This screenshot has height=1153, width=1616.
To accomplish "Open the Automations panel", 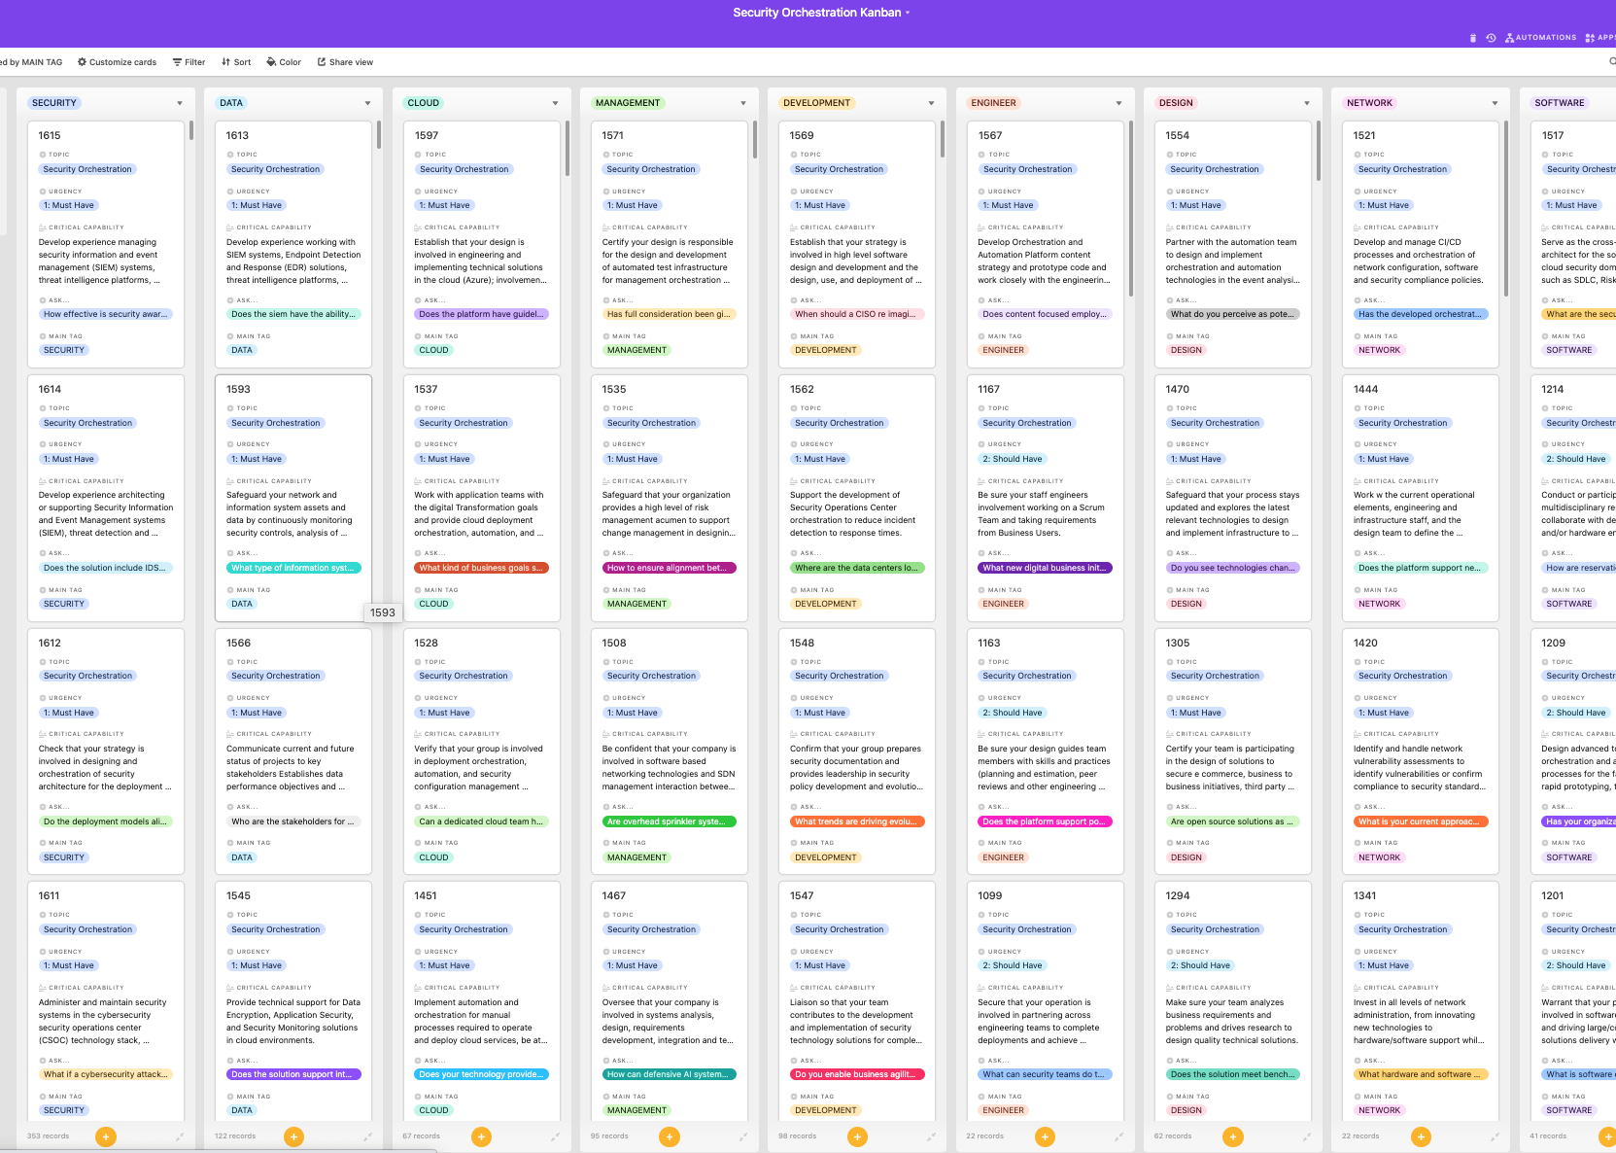I will 1540,38.
